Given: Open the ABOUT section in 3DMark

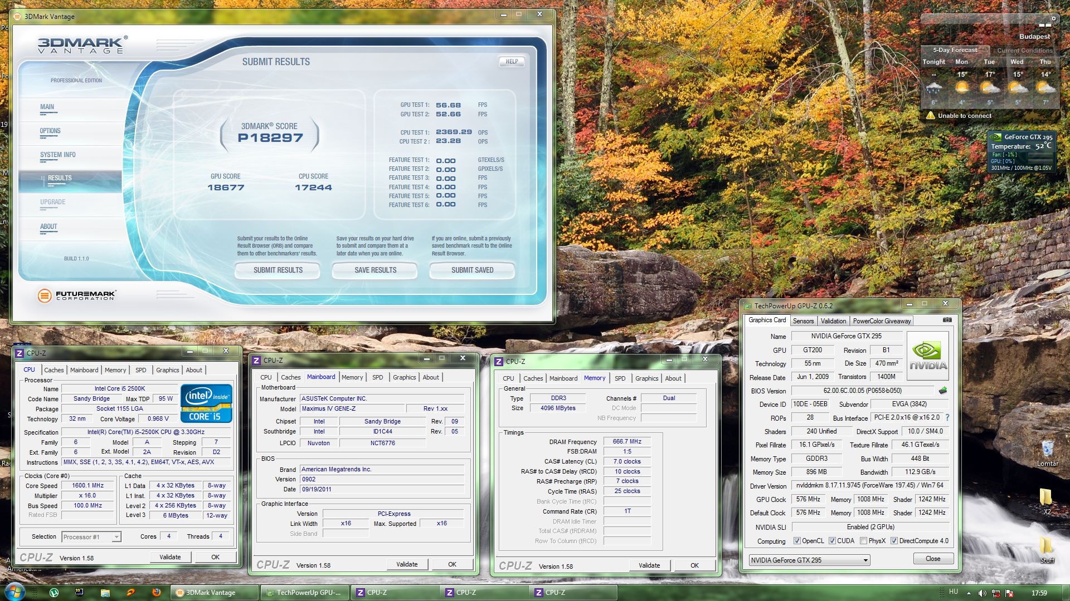Looking at the screenshot, I should click(x=48, y=226).
